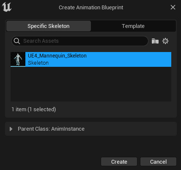Click the Create Animation Blueprint title text
This screenshot has width=181, height=170.
tap(91, 8)
